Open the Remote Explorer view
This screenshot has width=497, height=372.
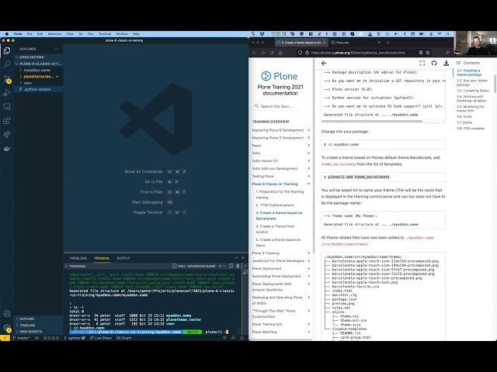tap(7, 107)
